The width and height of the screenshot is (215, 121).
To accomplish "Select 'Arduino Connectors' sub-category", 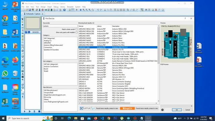I will point(51,67).
